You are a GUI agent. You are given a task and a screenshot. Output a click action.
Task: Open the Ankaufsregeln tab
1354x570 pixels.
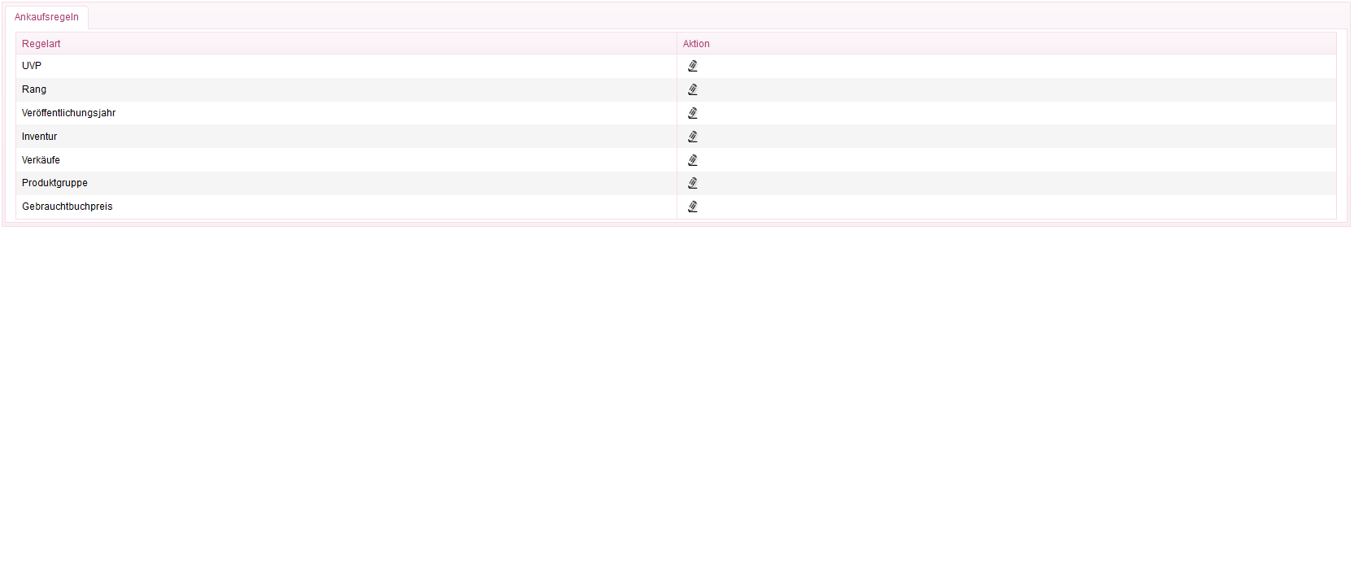click(x=46, y=17)
